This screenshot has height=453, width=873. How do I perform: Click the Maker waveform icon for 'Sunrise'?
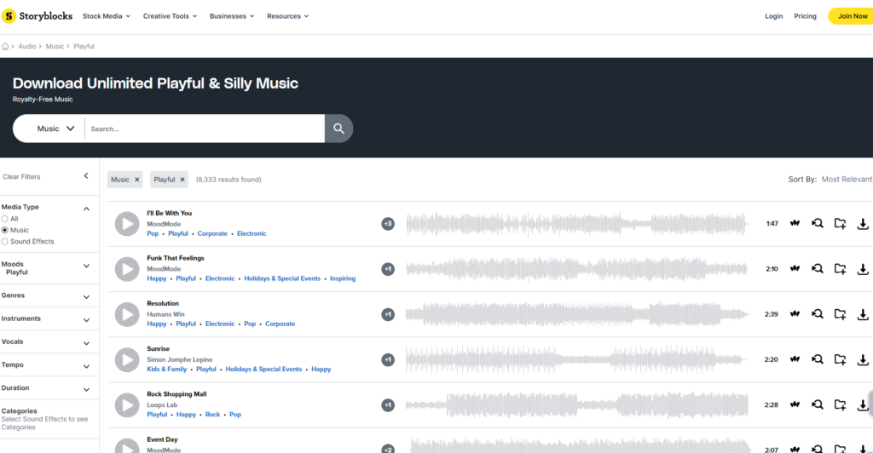(795, 359)
